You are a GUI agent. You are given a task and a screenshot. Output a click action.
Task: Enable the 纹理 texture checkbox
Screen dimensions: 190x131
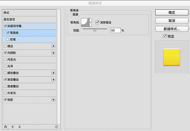point(7,39)
